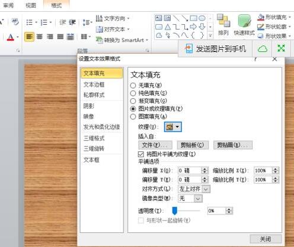Click the 透明度 transparency slider handle
The image size is (294, 247).
[175, 211]
